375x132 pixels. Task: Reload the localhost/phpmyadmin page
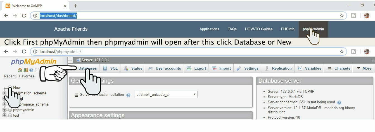(24, 52)
